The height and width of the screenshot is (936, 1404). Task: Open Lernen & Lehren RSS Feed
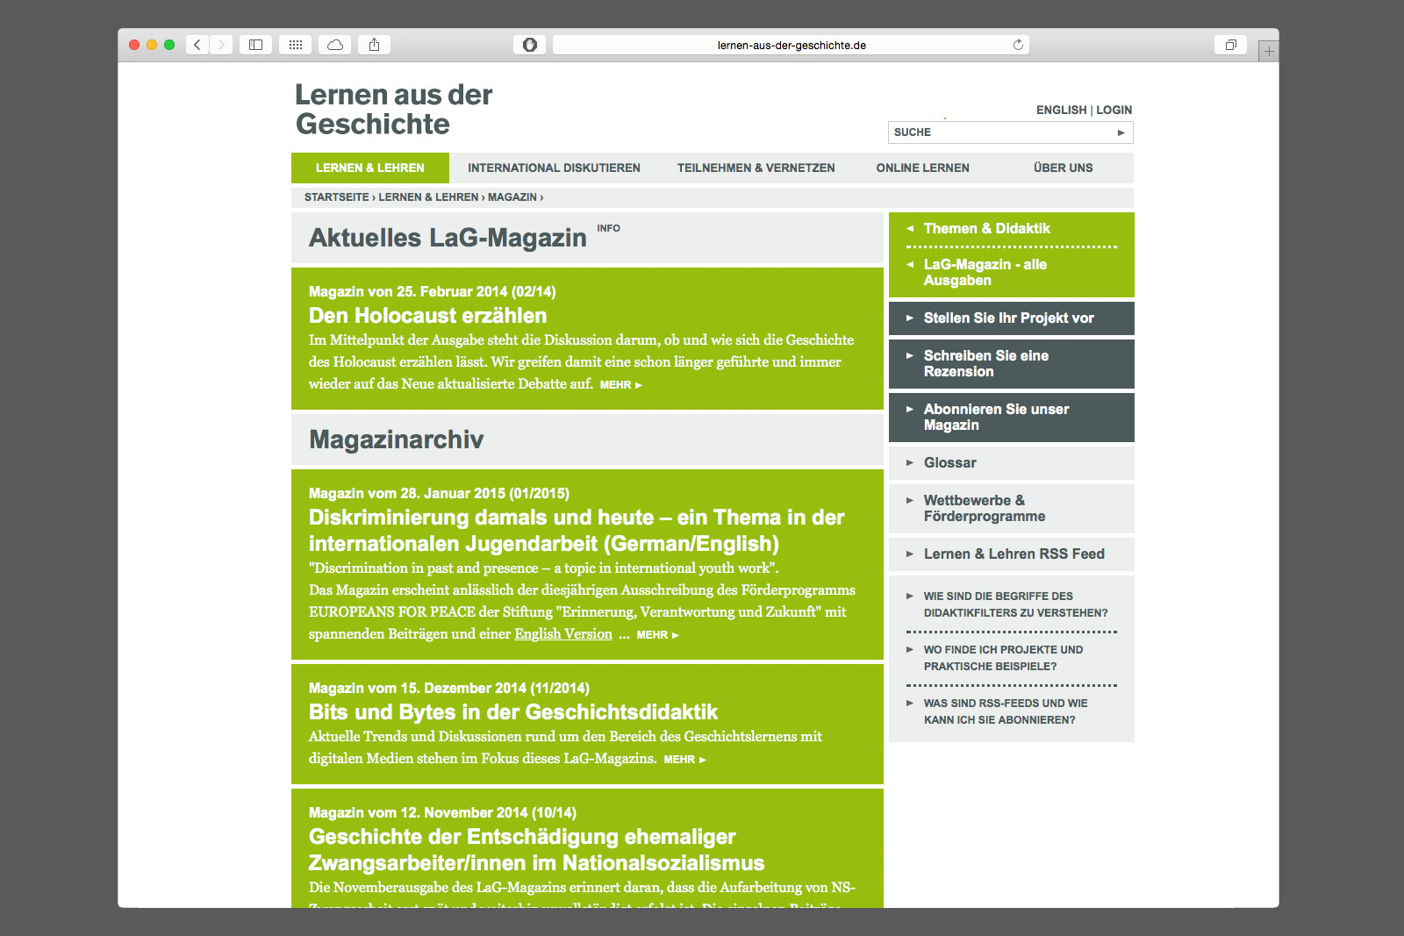[1014, 554]
